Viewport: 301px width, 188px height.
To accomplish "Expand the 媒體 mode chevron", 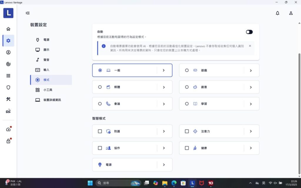I will click(x=164, y=87).
